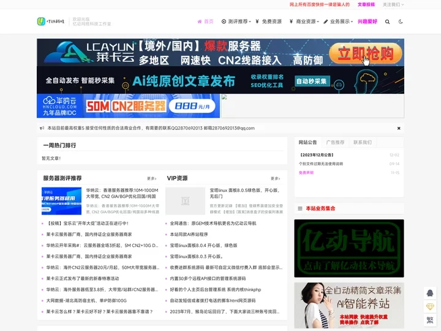Open 宝塔linux 面板8.0.5 placeholder thumbnail

click(186, 201)
